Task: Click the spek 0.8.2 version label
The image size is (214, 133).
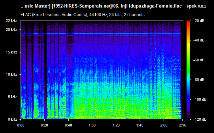Action: pyautogui.click(x=196, y=6)
